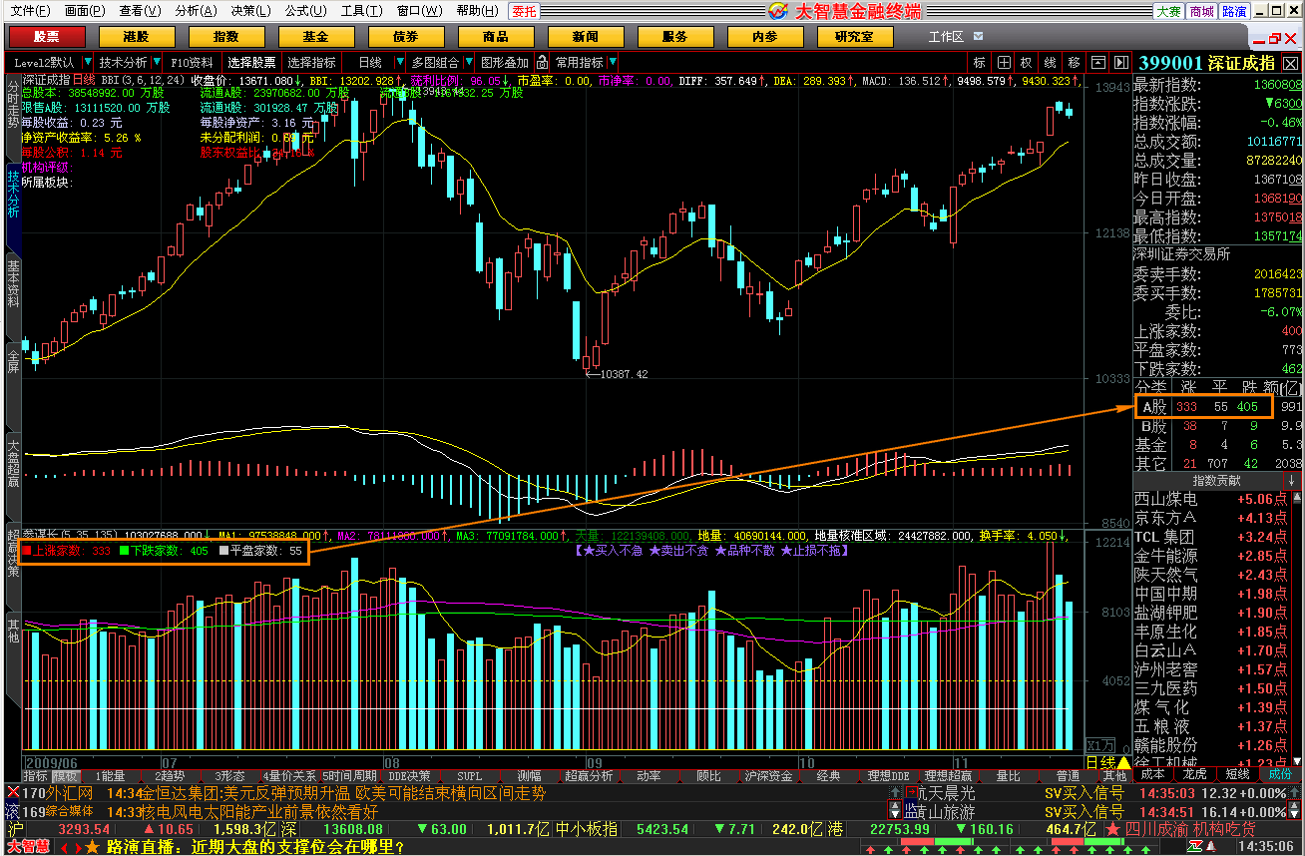The width and height of the screenshot is (1305, 856).
Task: Open the 分析(A) menu
Action: [195, 11]
